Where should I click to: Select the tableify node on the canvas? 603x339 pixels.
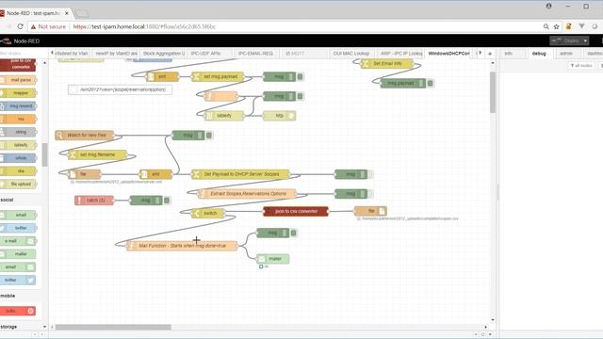[224, 116]
